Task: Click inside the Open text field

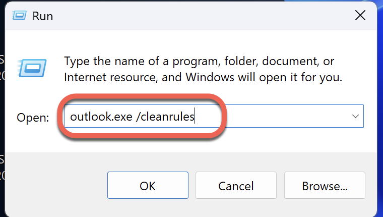Action: tap(282, 117)
